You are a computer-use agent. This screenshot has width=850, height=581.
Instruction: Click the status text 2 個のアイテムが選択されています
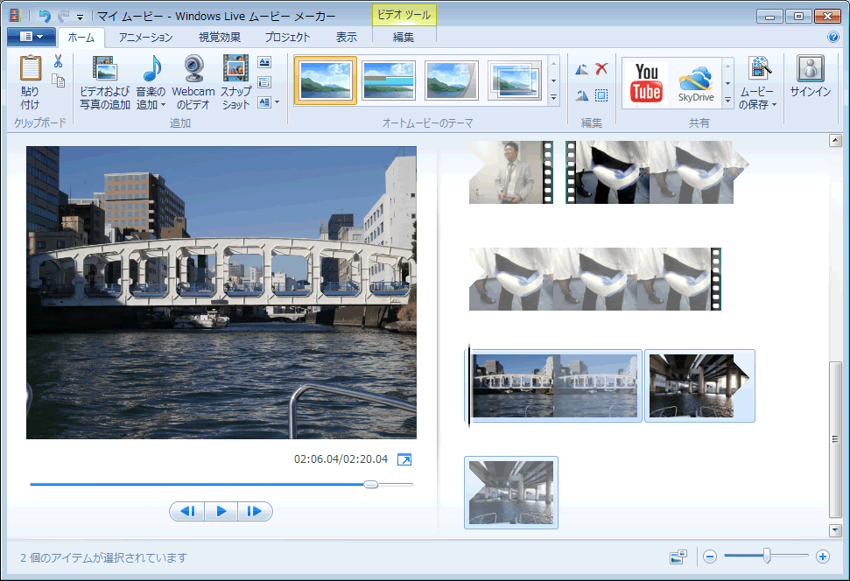[103, 557]
